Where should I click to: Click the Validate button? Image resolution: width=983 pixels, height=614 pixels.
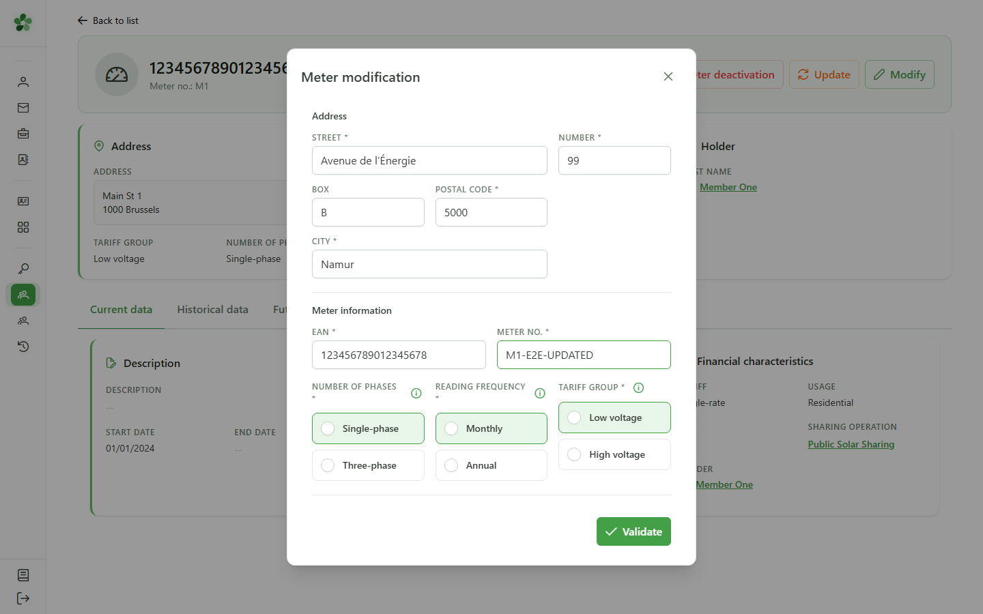(x=633, y=531)
